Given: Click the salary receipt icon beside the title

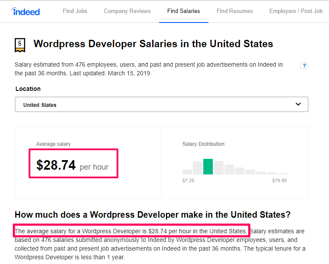Looking at the screenshot, I should pyautogui.click(x=20, y=45).
